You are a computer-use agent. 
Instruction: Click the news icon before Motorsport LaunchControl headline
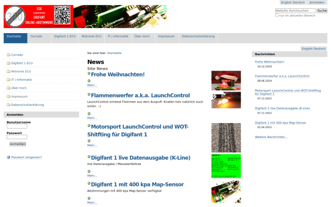(89, 126)
